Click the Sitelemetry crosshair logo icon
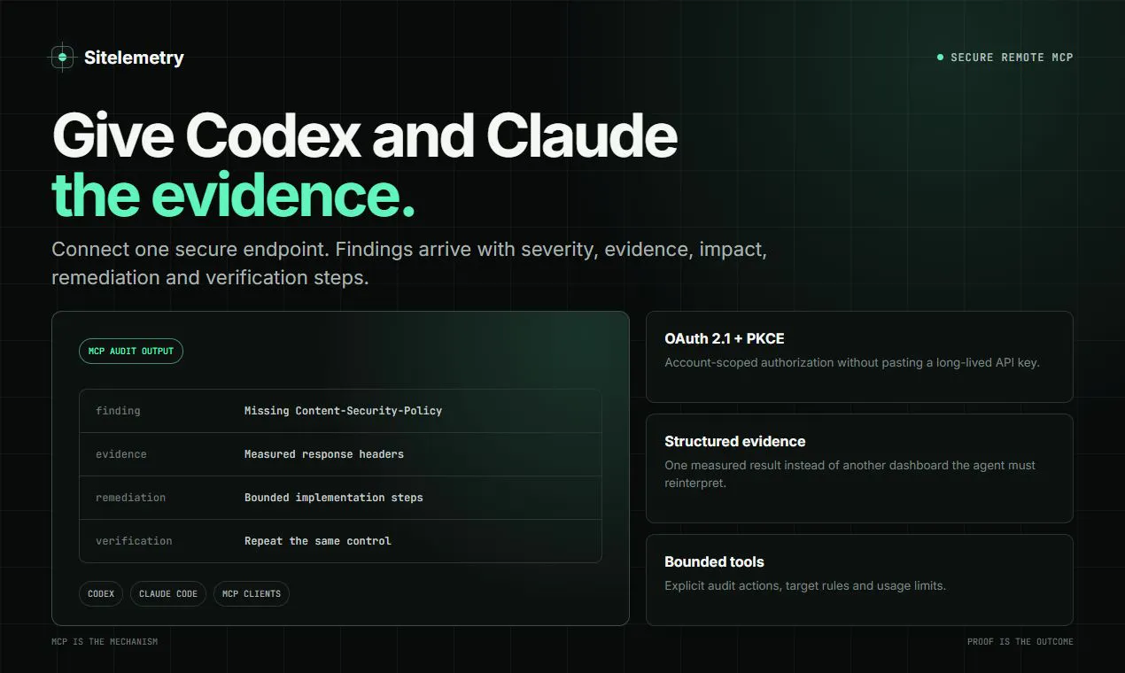 pos(61,58)
